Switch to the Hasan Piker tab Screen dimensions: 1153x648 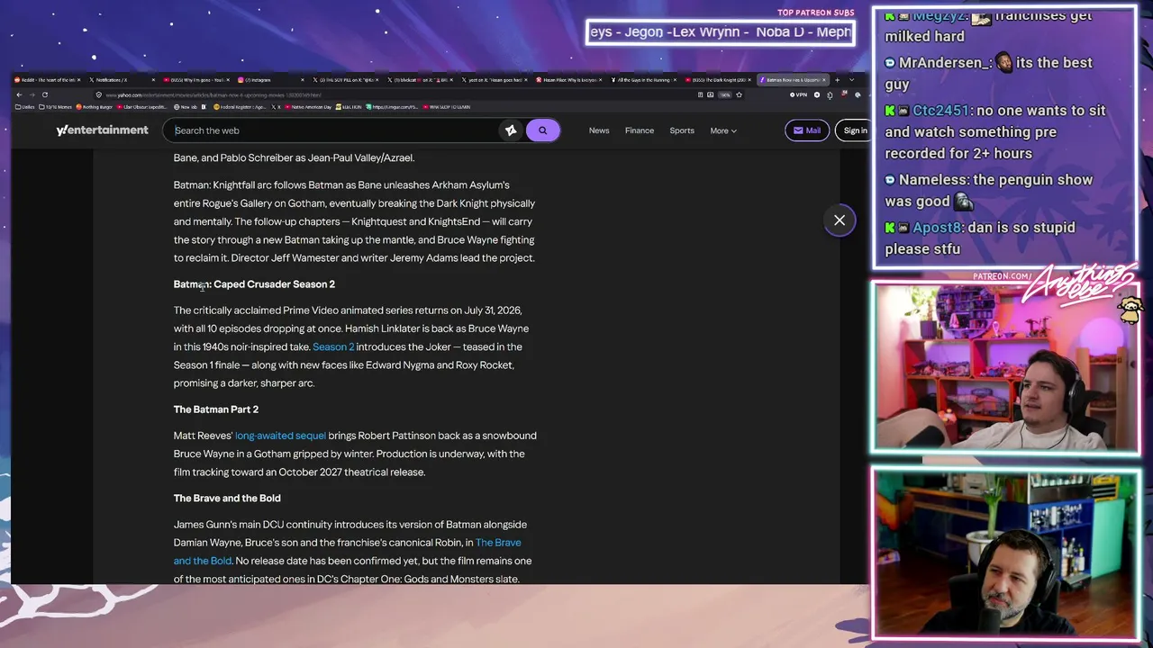[x=570, y=80]
